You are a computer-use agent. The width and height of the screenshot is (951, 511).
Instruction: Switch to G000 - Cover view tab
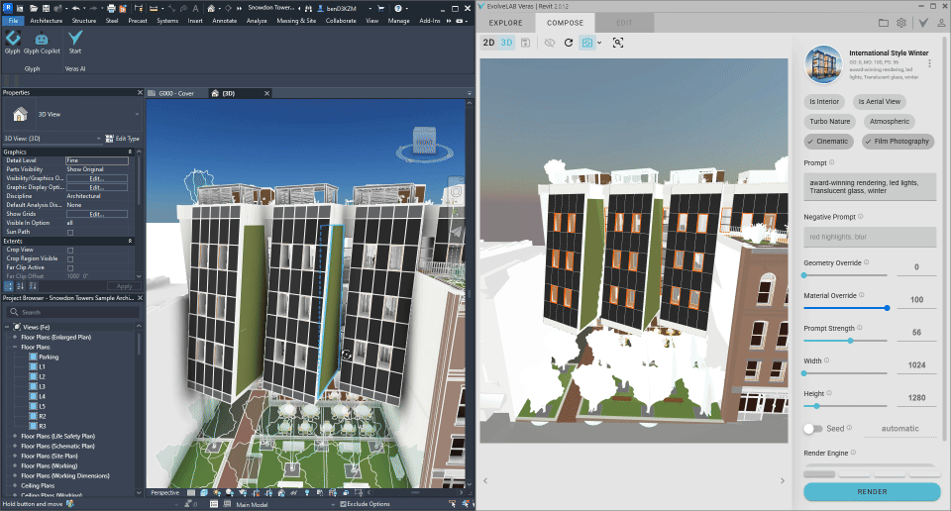pyautogui.click(x=176, y=93)
